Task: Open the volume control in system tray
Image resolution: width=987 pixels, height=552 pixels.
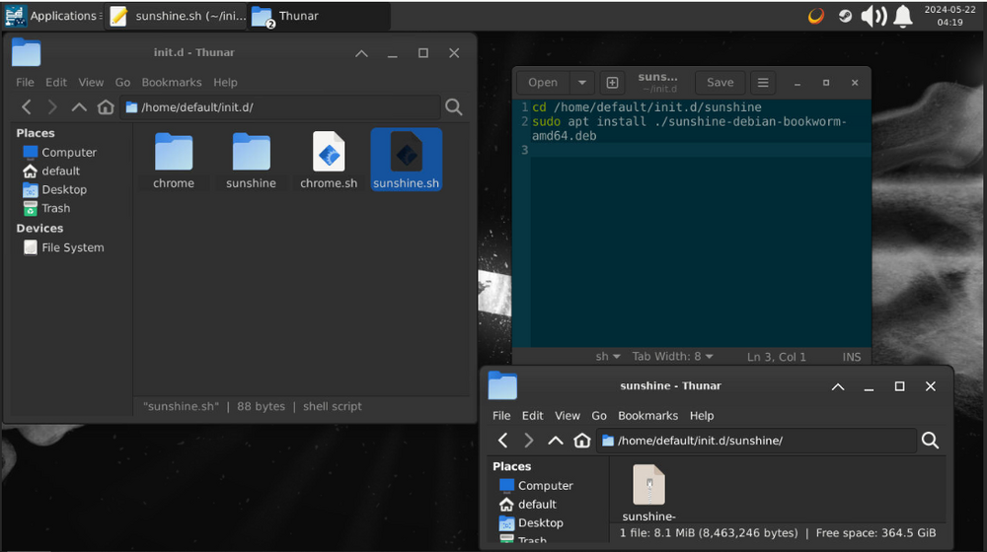Action: 873,17
